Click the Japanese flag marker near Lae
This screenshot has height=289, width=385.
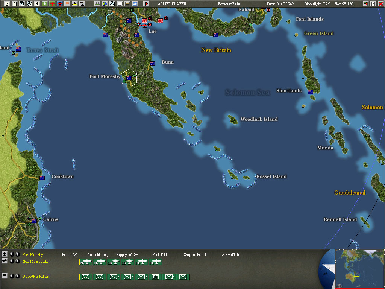tap(145, 21)
